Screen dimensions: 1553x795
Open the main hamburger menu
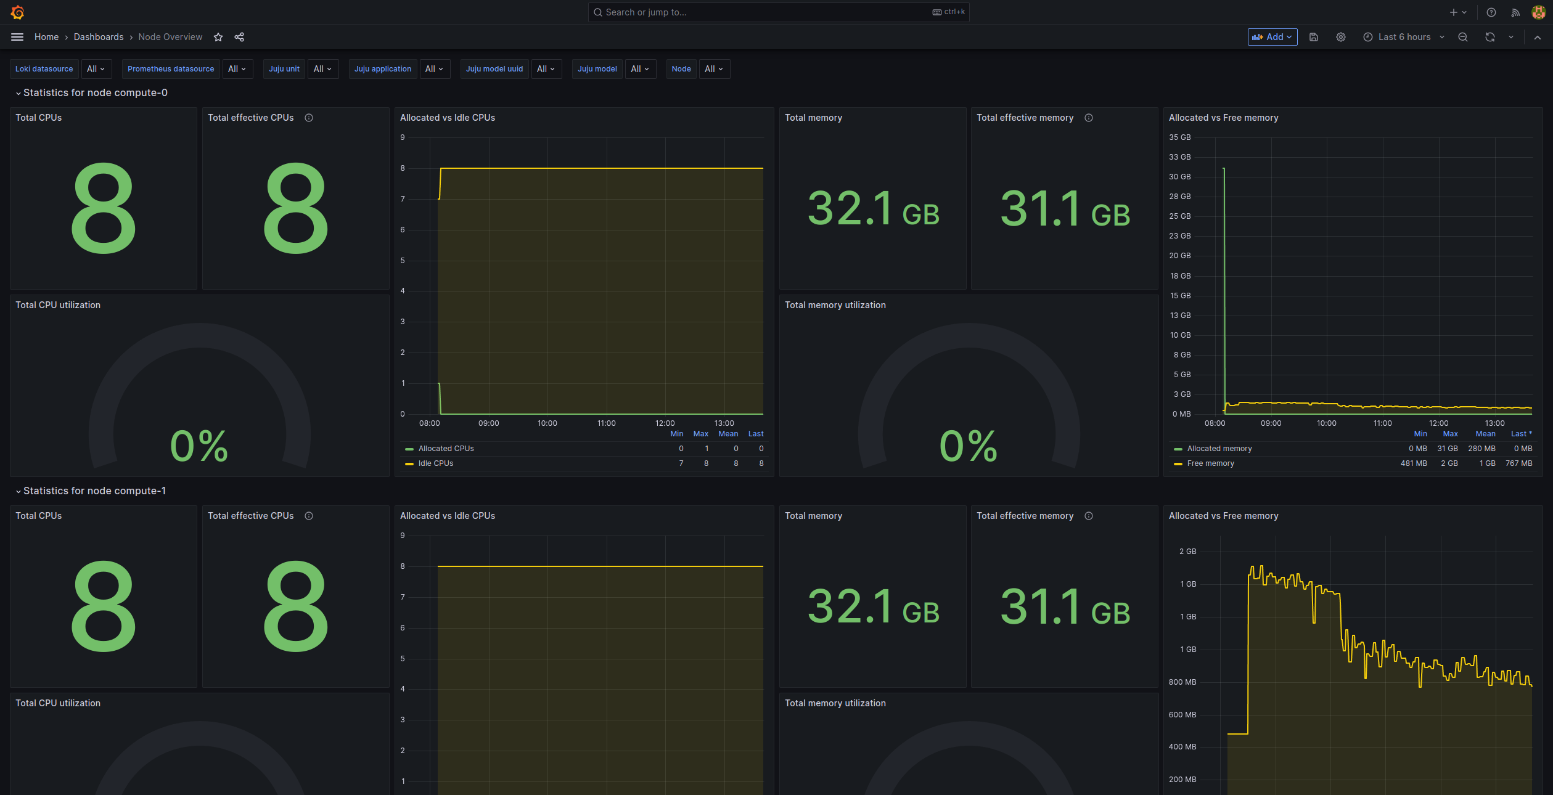17,37
